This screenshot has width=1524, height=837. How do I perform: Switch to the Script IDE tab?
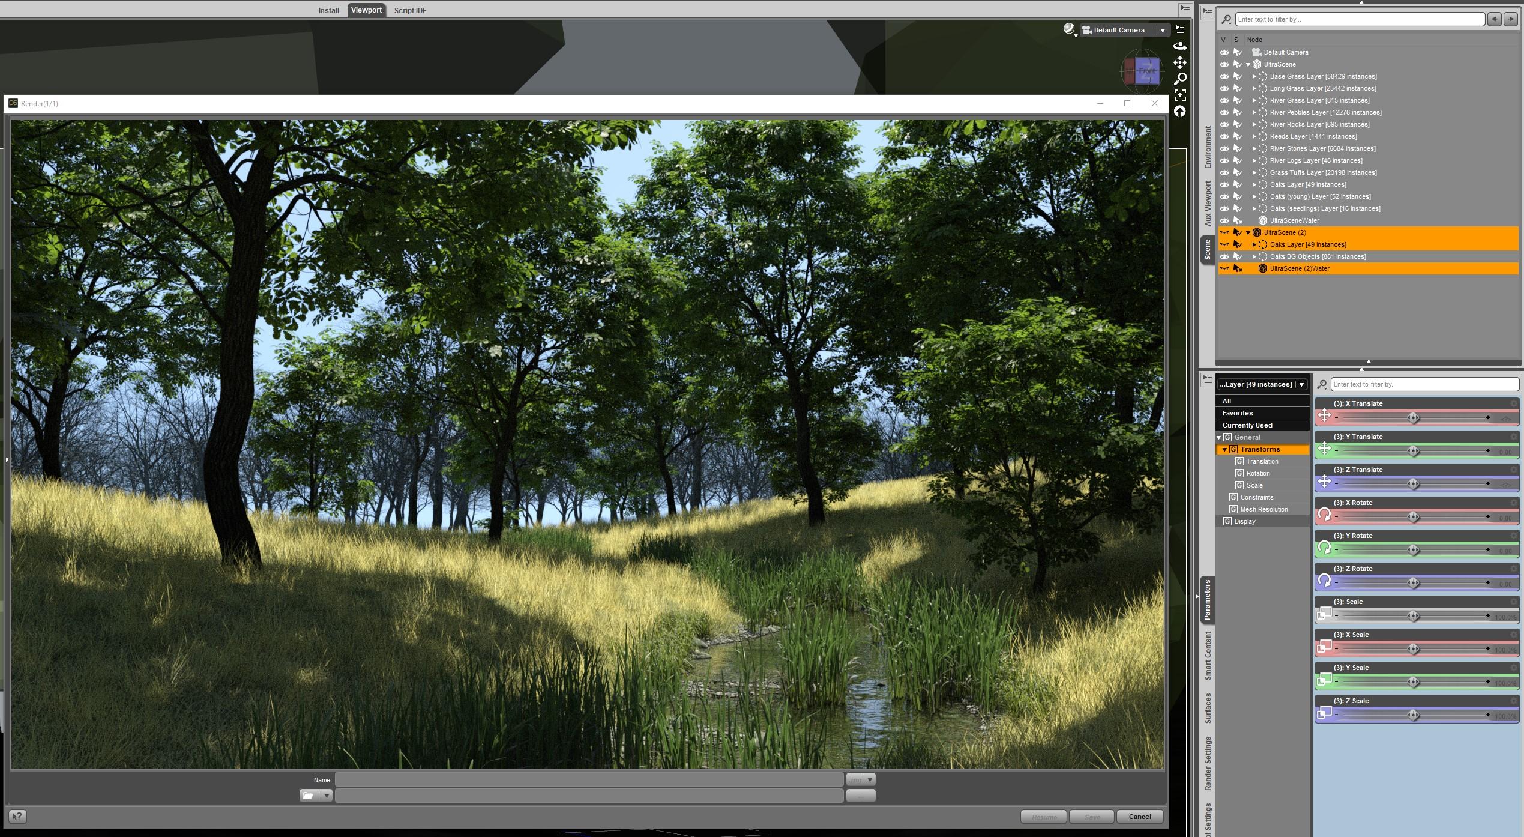410,10
